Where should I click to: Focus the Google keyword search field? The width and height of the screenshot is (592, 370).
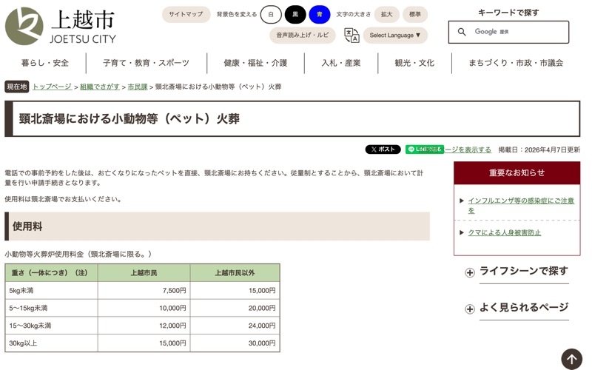click(508, 32)
